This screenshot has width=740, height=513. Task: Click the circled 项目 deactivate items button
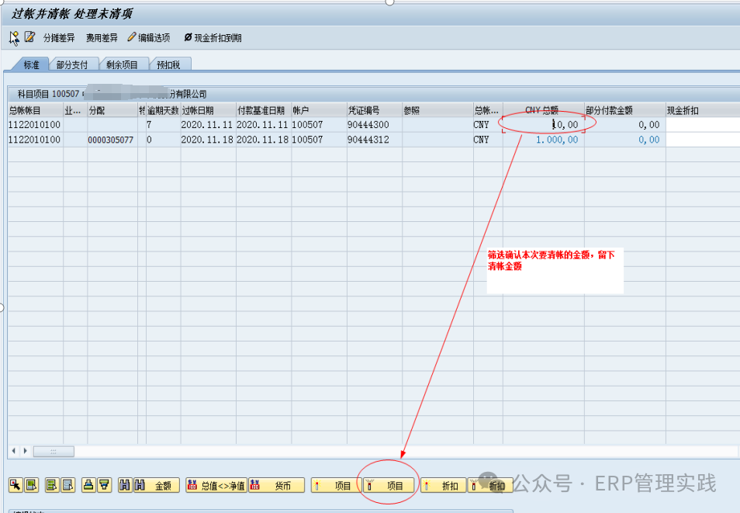coord(387,486)
